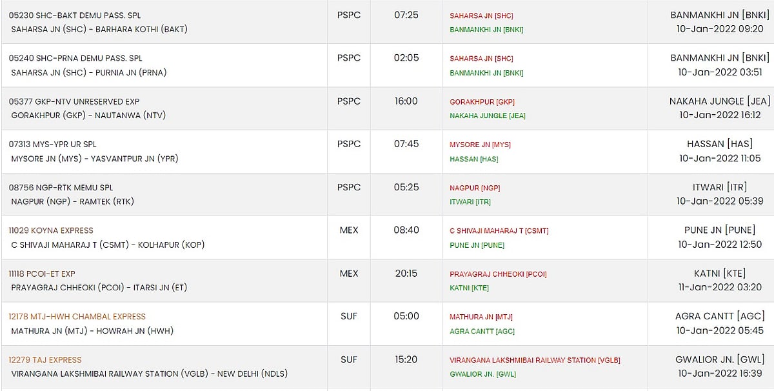Viewport: 774px width, 391px height.
Task: Click the green PUNE JN [PUNE] station
Action: 477,246
